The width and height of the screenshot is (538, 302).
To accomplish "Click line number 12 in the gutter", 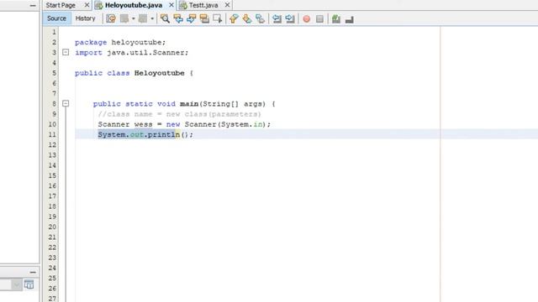I will pyautogui.click(x=52, y=145).
